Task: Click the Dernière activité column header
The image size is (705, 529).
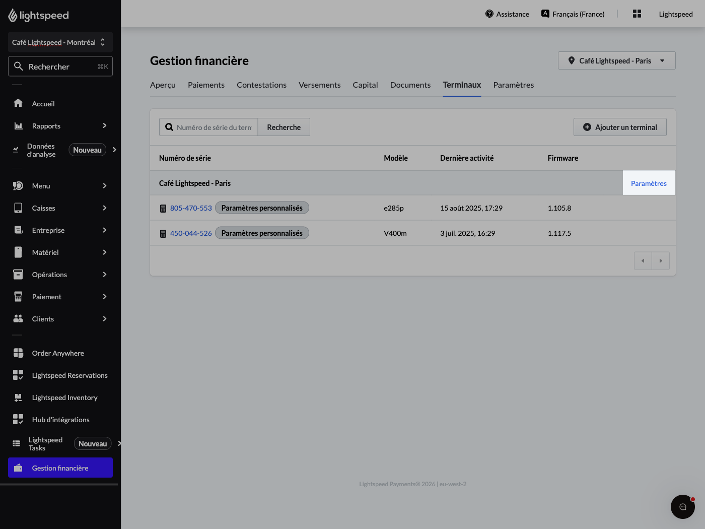Action: (x=467, y=158)
